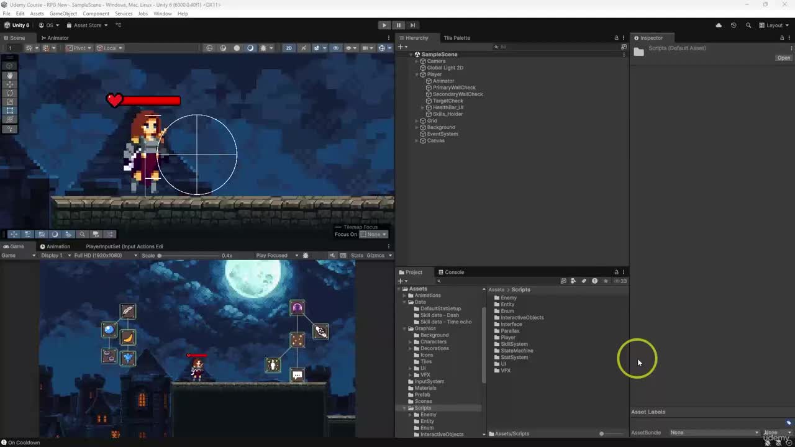
Task: Click the lock icon in Inspector panel
Action: (x=782, y=38)
